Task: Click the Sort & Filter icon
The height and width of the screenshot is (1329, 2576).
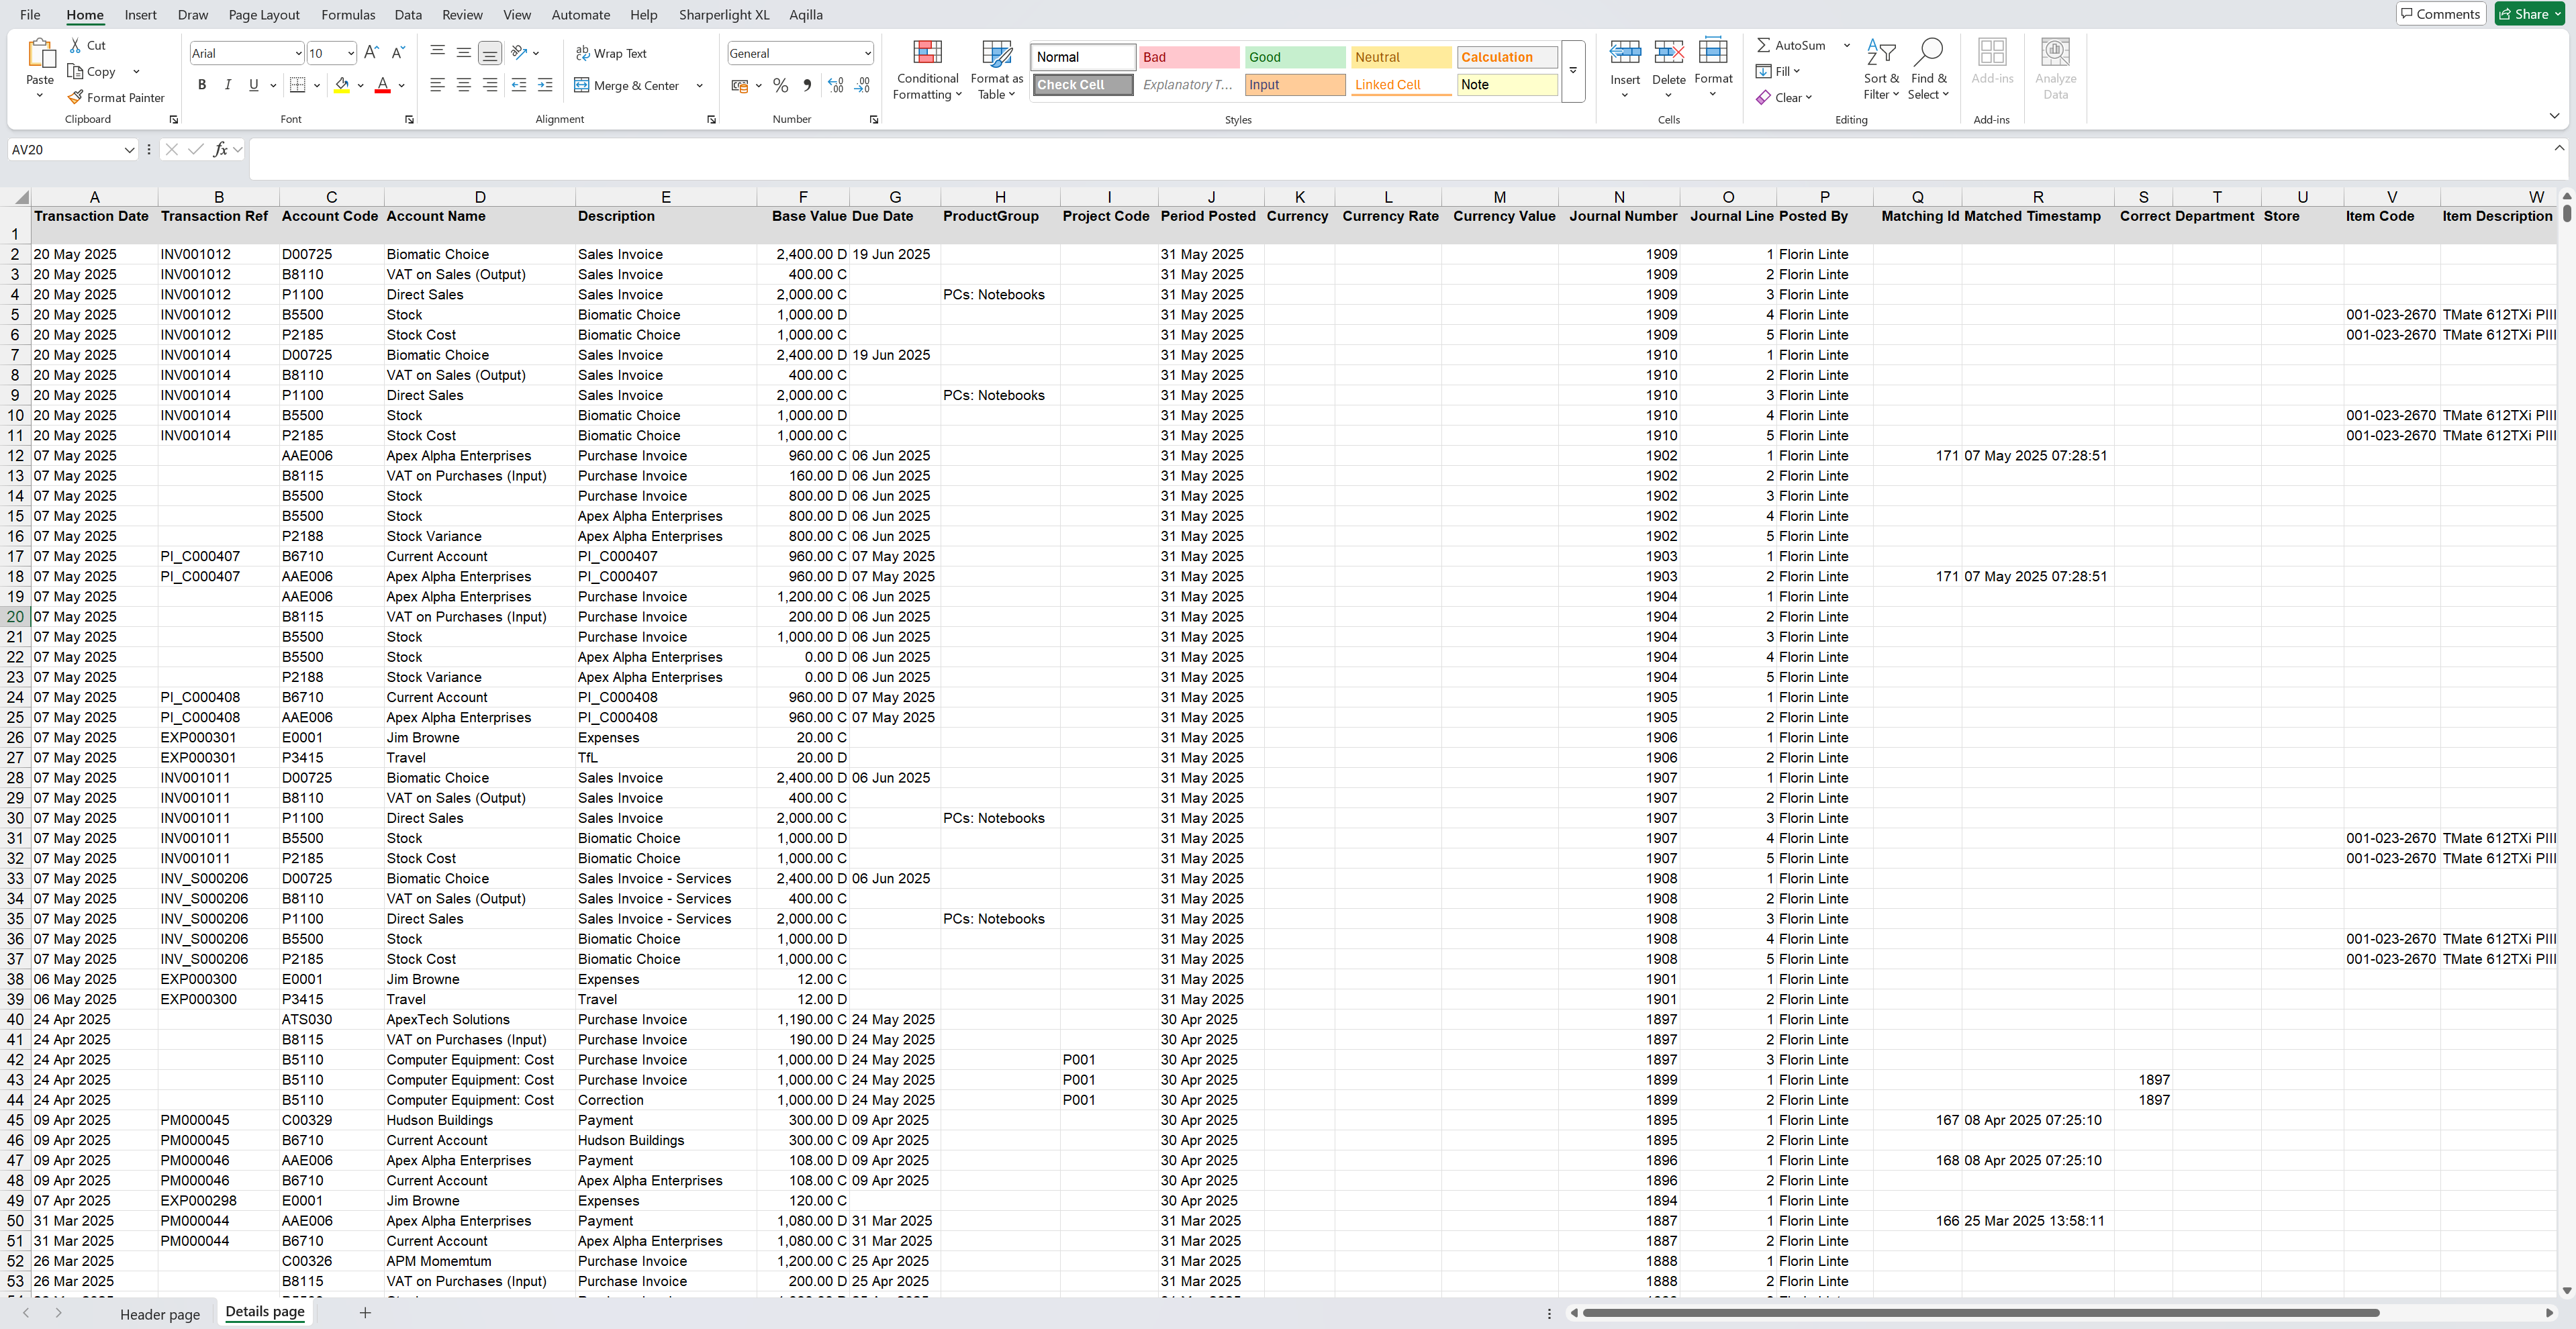Action: tap(1880, 54)
